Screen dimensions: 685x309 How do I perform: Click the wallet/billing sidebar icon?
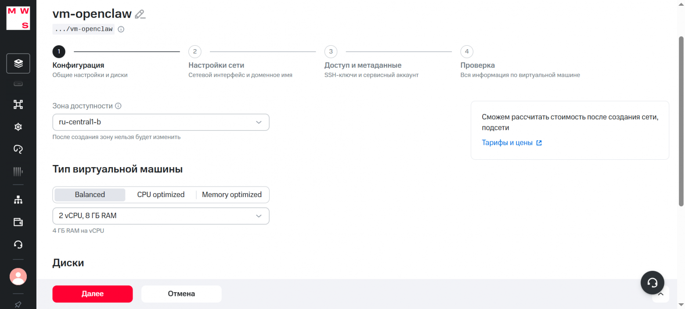click(x=18, y=222)
